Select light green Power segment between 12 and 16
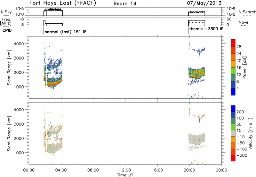This screenshot has width=256, height=177. 233,71
